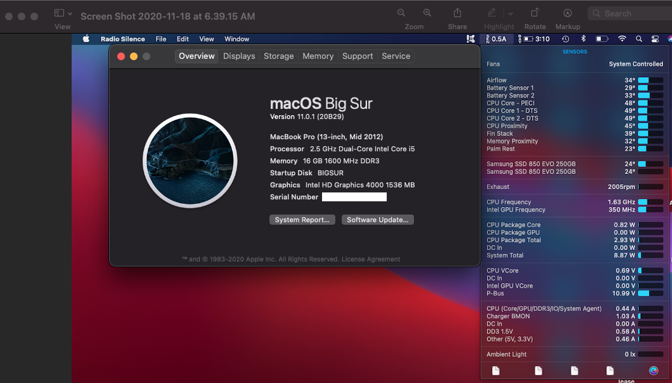Switch to the Memory tab

click(x=318, y=56)
